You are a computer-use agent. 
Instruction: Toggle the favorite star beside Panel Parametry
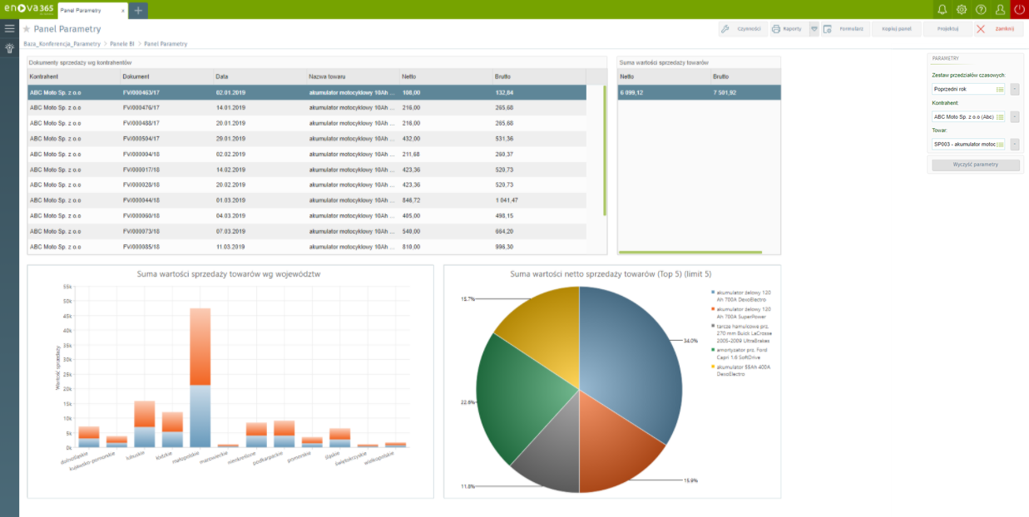point(27,29)
